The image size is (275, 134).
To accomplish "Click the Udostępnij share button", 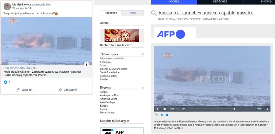I will 68,90.
